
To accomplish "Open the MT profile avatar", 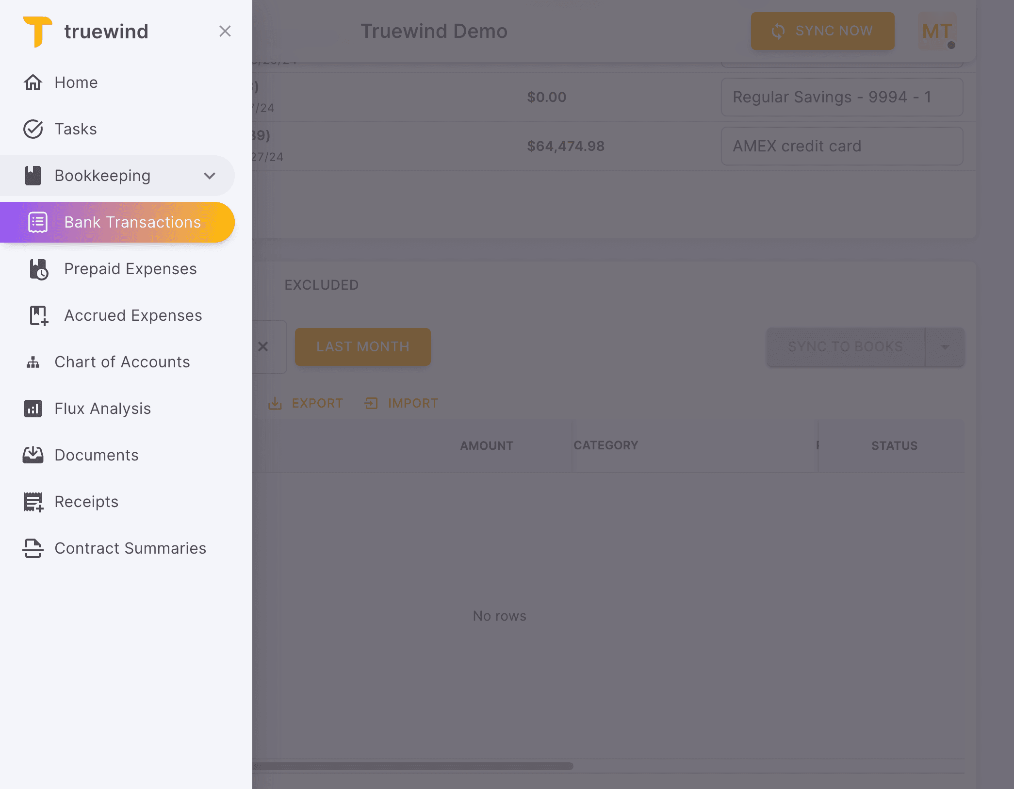I will pos(936,31).
